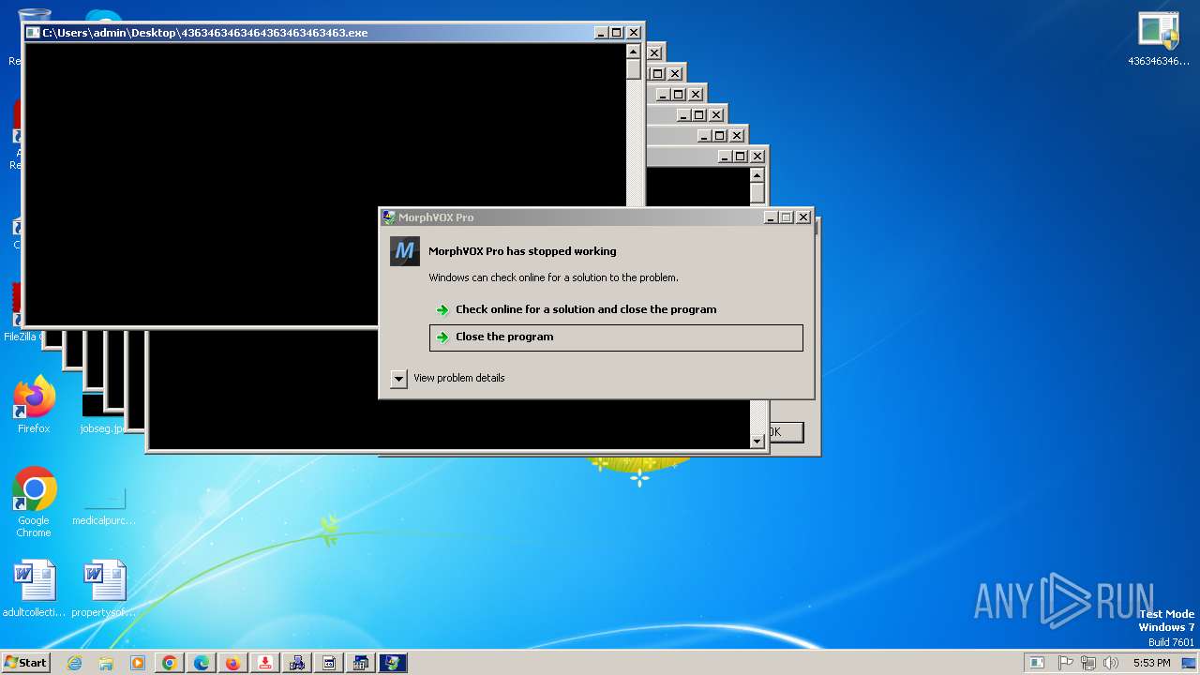This screenshot has width=1200, height=675.
Task: Open Google Chrome desktop shortcut
Action: coord(34,502)
